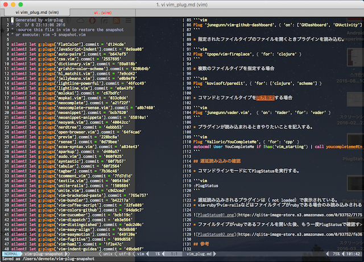
Task: Click the '## 参考' heading on line 131
Action: pyautogui.click(x=201, y=244)
